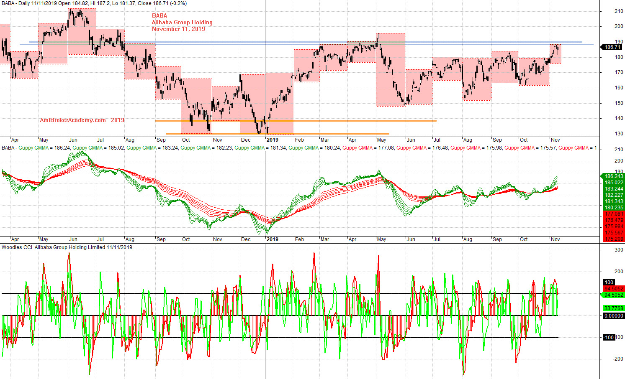This screenshot has height=379, width=625.
Task: Select 210 on the Guppy GMMA axis
Action: click(618, 150)
